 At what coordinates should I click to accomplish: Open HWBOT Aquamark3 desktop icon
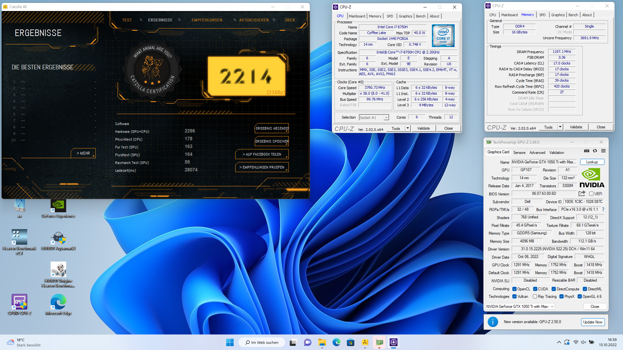pyautogui.click(x=58, y=241)
